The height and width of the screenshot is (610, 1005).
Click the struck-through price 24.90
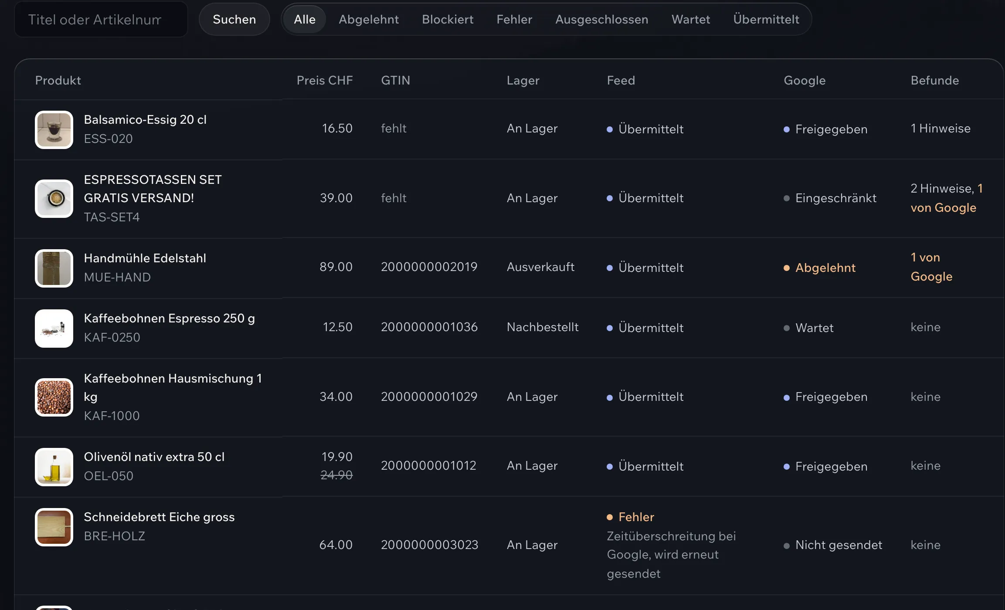coord(336,475)
